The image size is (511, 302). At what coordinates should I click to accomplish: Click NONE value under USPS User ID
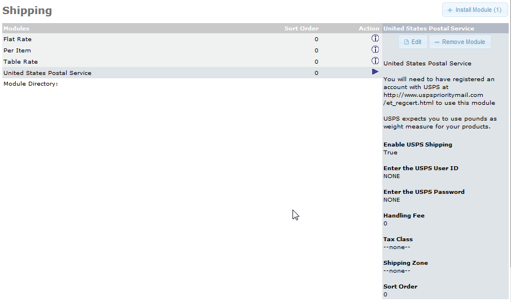pos(391,176)
